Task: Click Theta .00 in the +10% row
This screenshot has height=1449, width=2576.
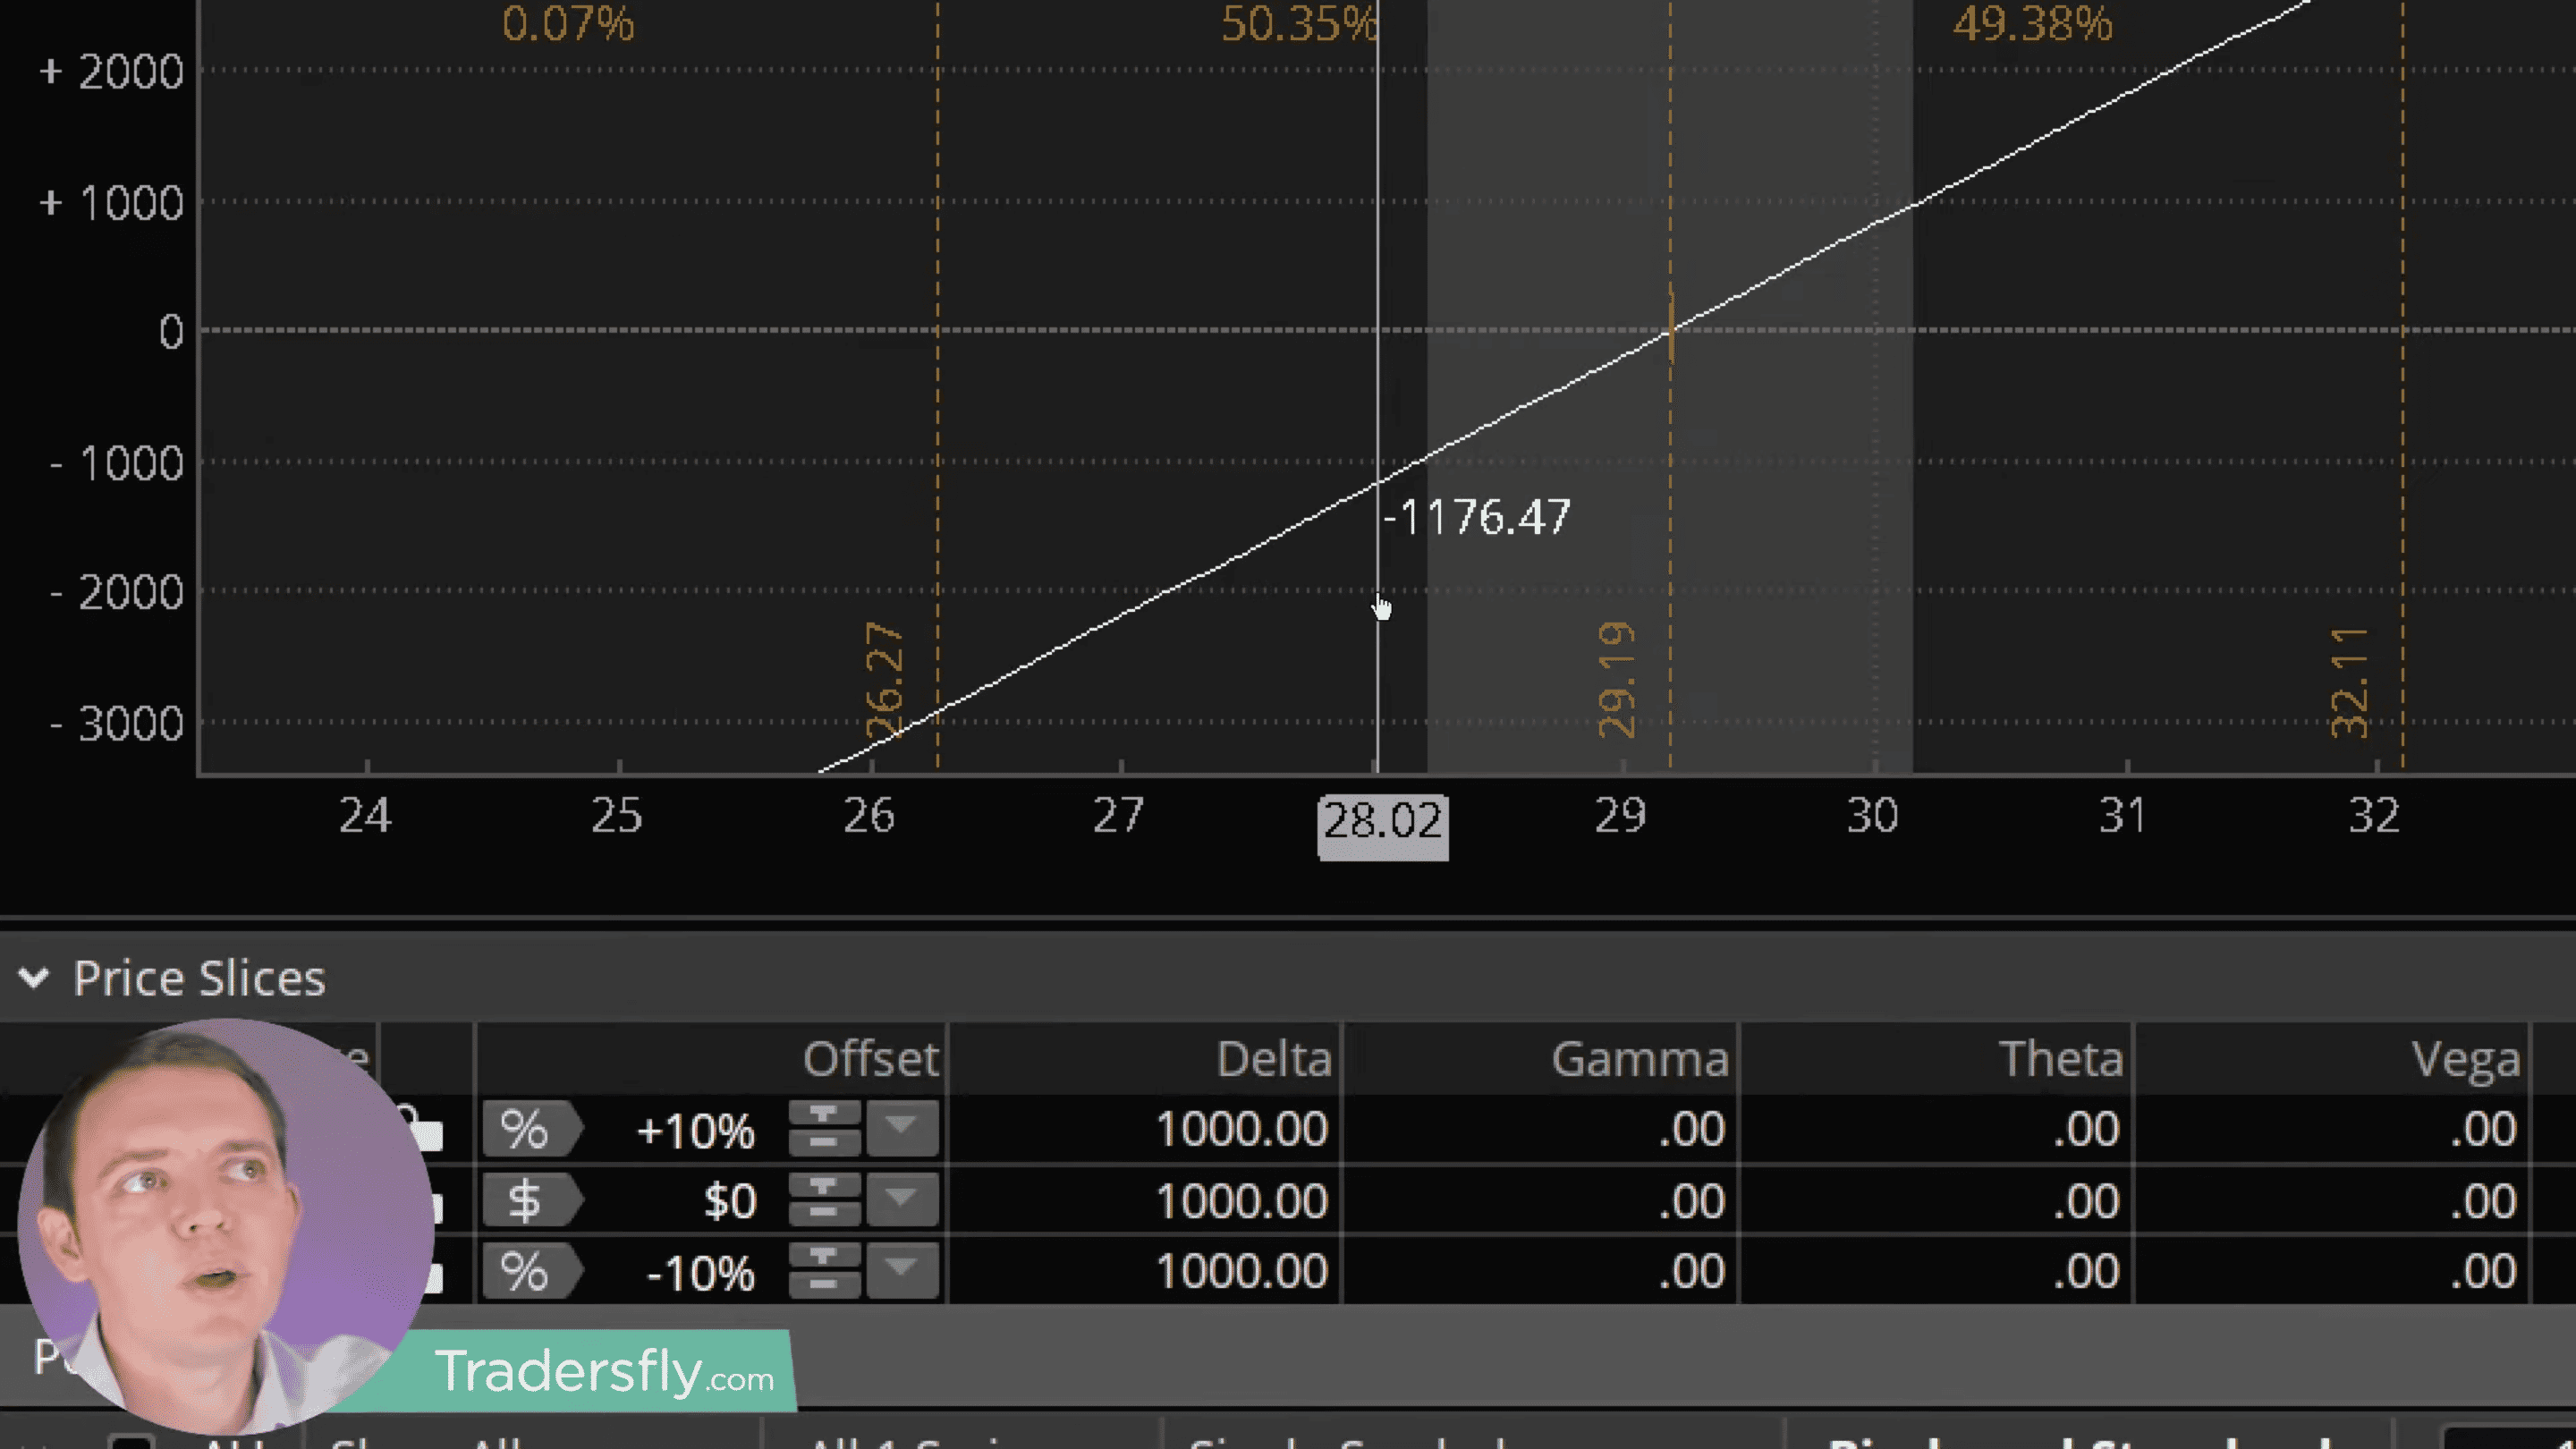Action: tap(2087, 1130)
